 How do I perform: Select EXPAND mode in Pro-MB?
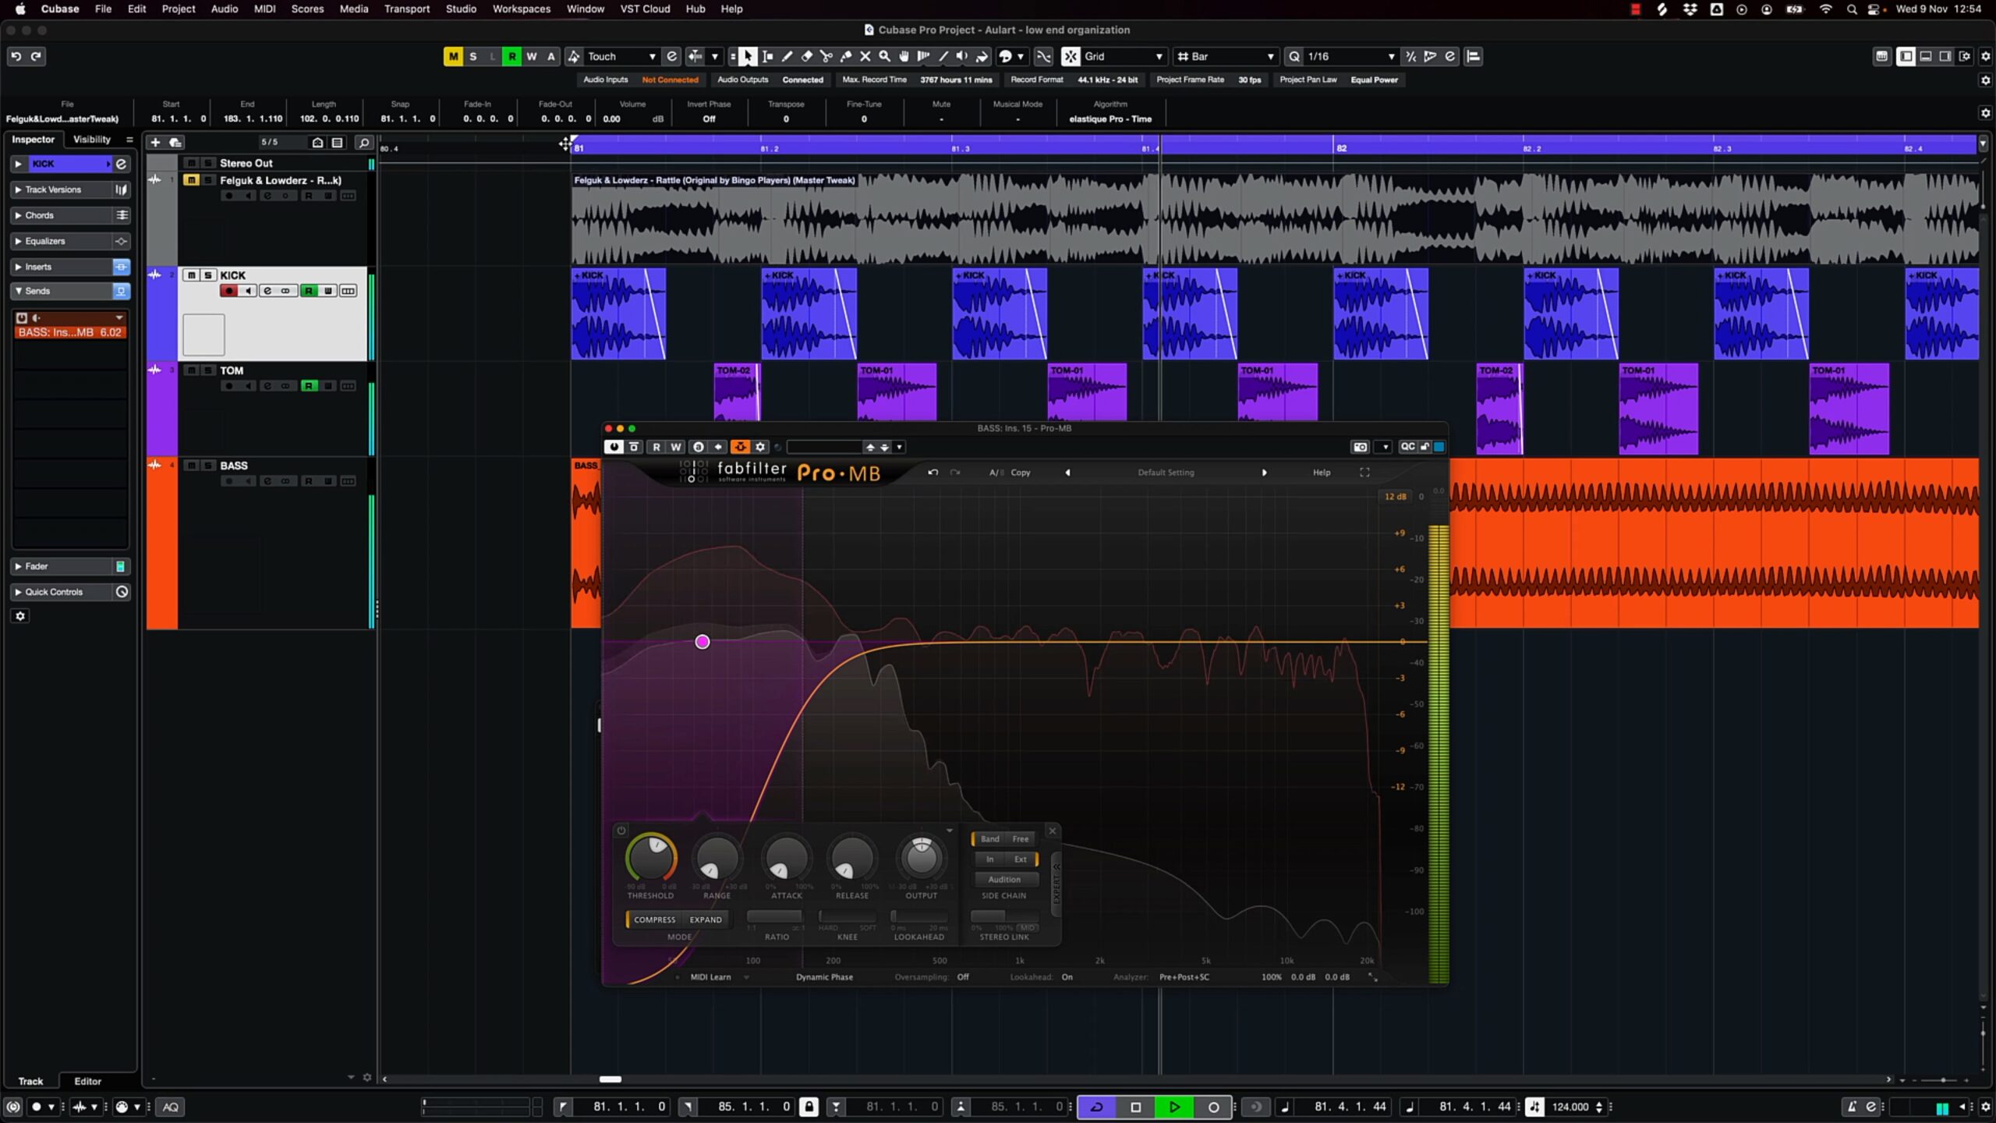[706, 919]
